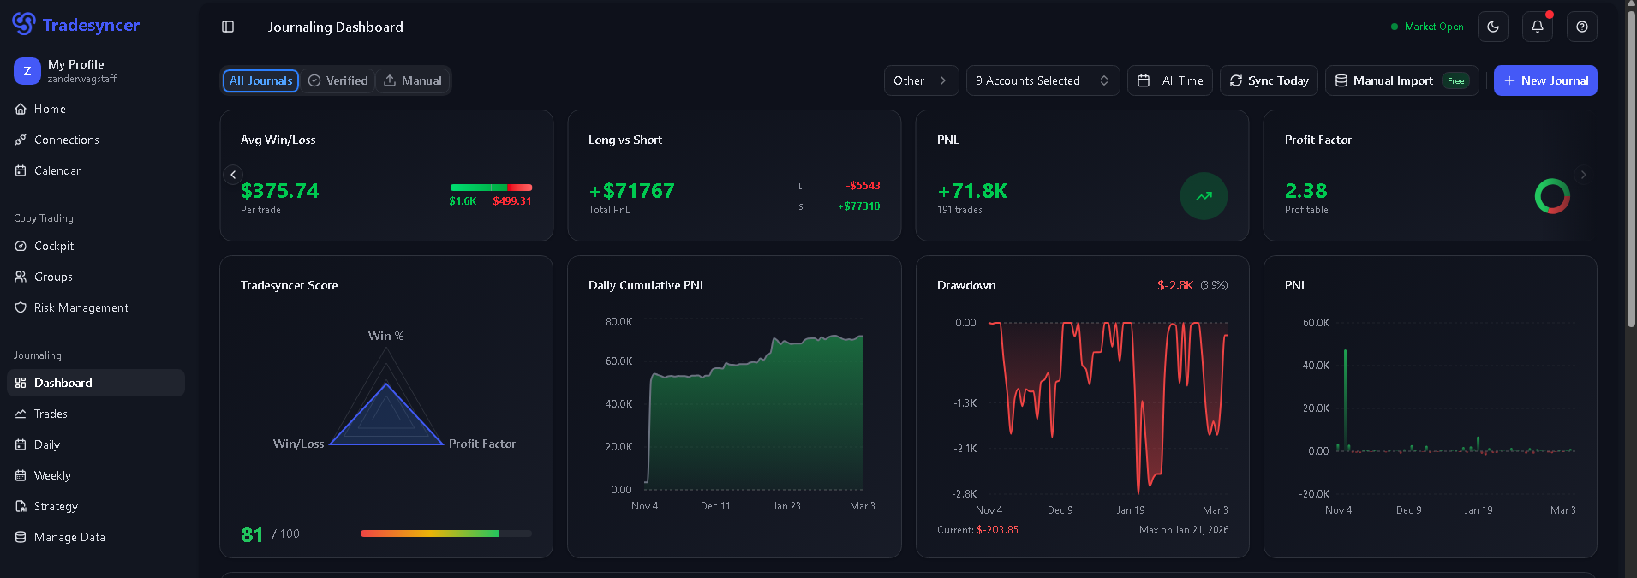Open the 9 Accounts Selected dropdown
1637x578 pixels.
pos(1043,80)
